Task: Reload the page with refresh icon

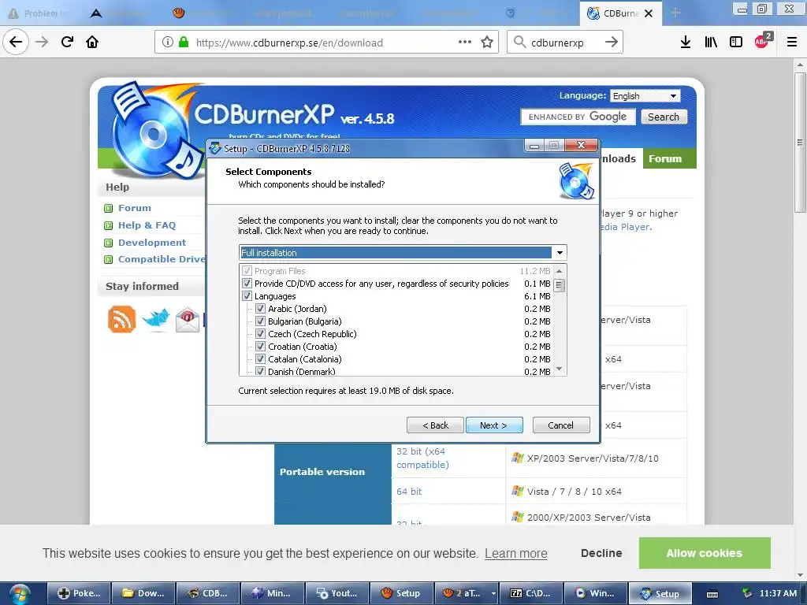Action: (68, 42)
